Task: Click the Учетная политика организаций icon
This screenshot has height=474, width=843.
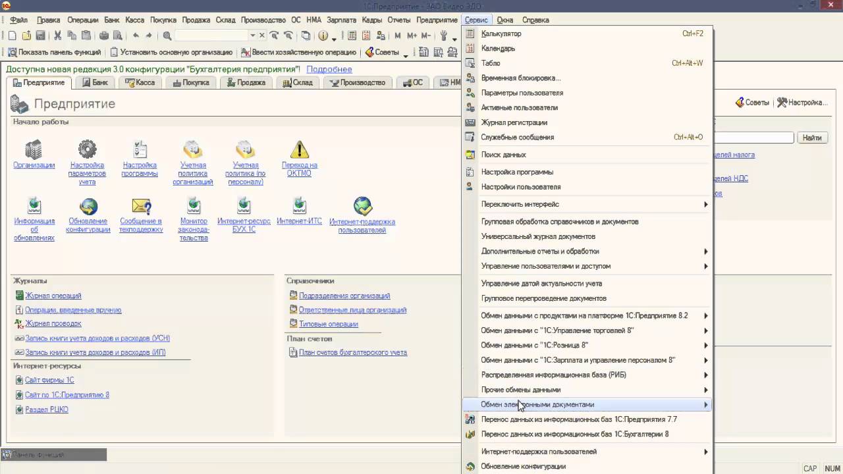Action: 193,149
